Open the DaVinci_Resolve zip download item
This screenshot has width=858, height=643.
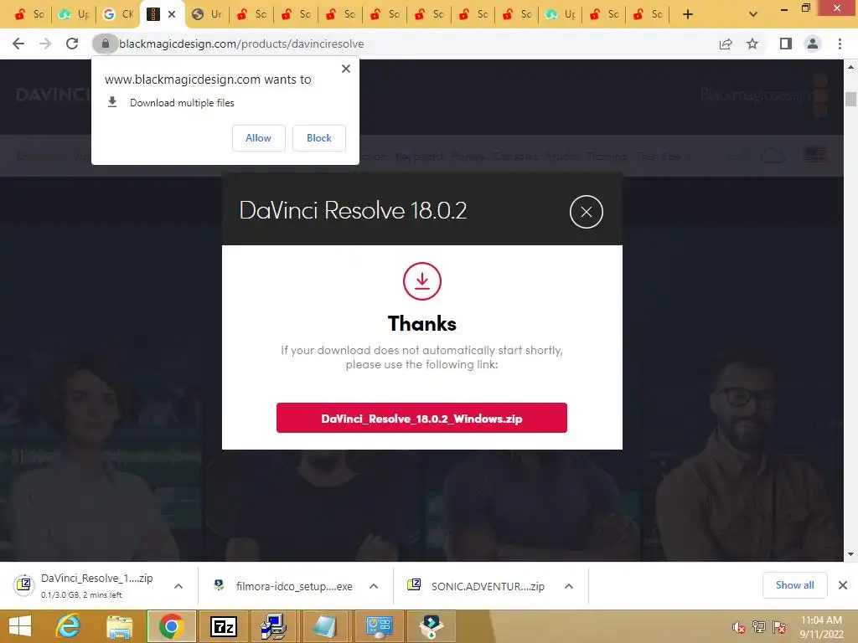click(87, 585)
